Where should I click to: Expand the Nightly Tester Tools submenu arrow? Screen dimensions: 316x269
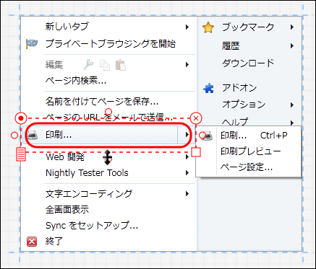187,173
